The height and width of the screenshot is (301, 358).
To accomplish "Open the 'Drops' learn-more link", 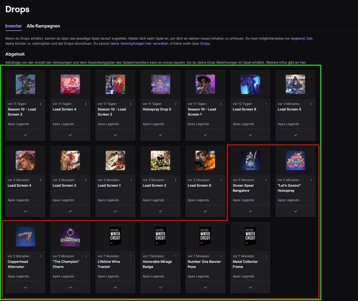I will pos(205,44).
